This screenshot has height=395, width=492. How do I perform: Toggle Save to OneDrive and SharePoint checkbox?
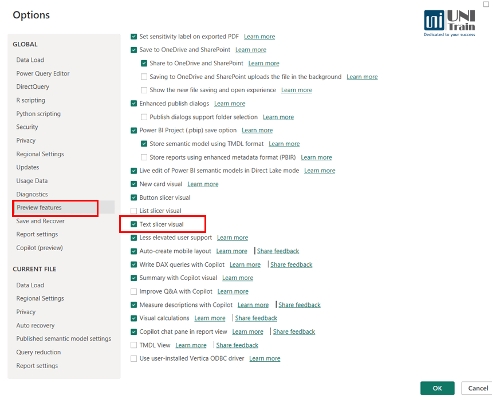pyautogui.click(x=133, y=50)
